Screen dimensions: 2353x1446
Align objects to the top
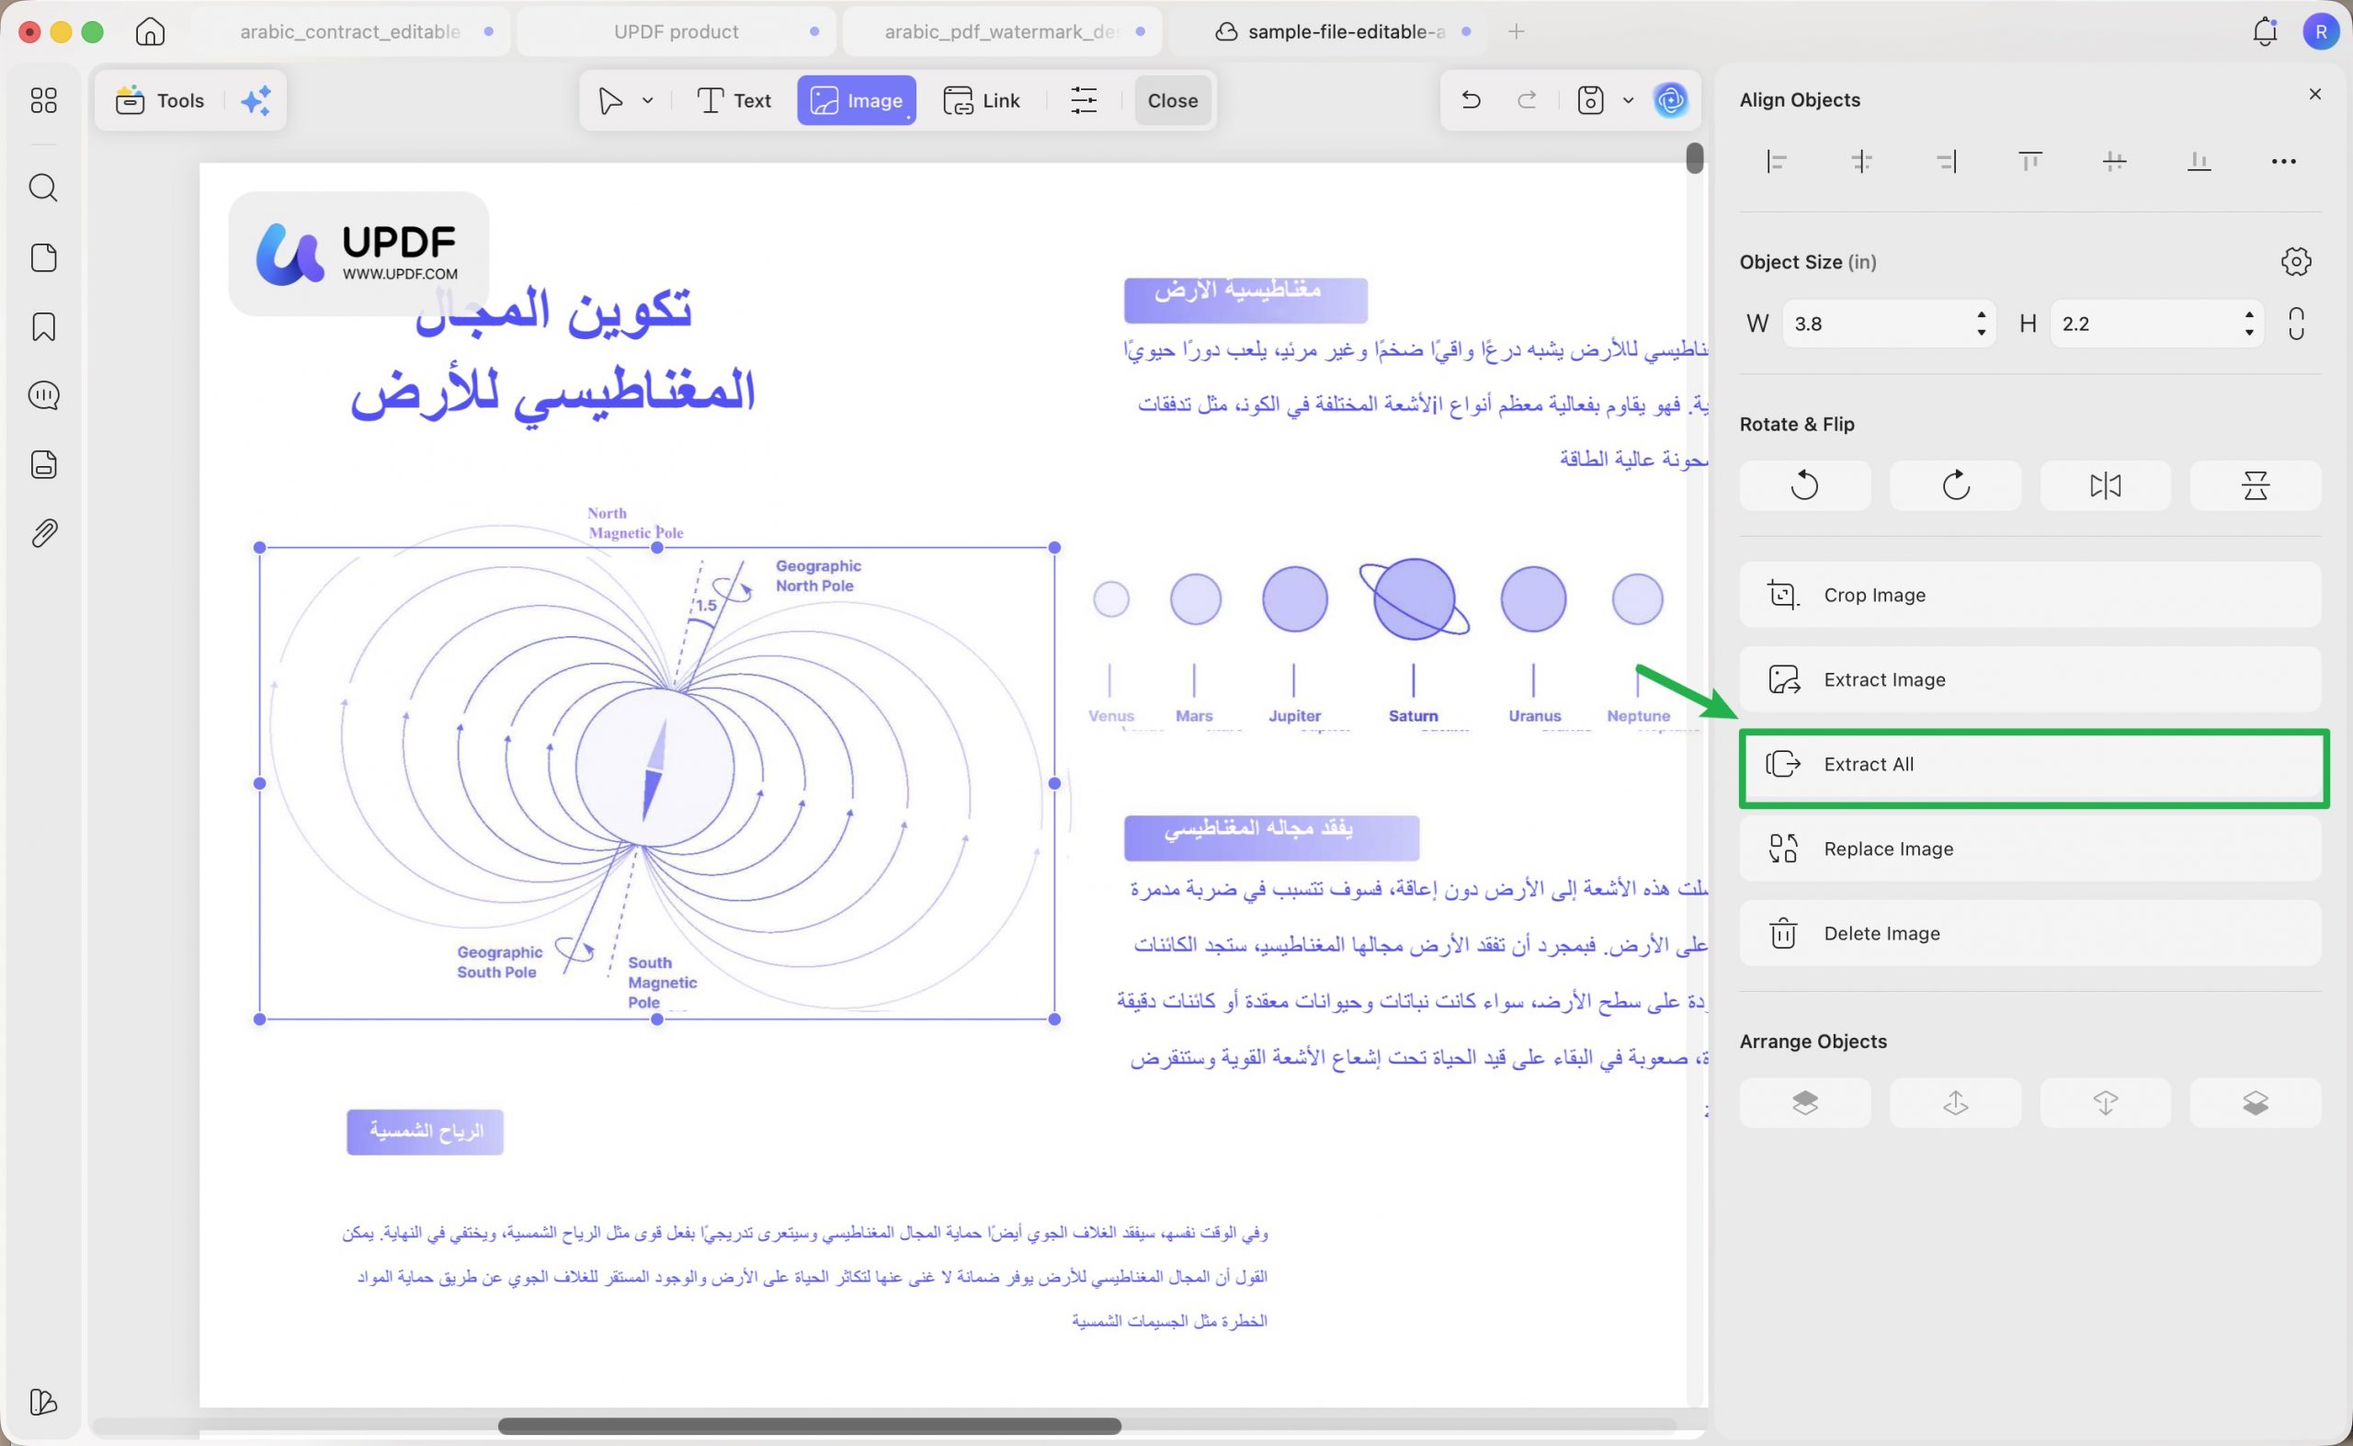point(2029,162)
